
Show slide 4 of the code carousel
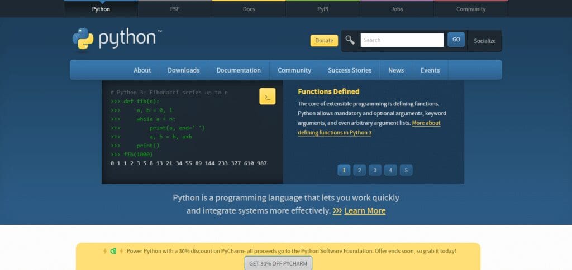tap(390, 170)
